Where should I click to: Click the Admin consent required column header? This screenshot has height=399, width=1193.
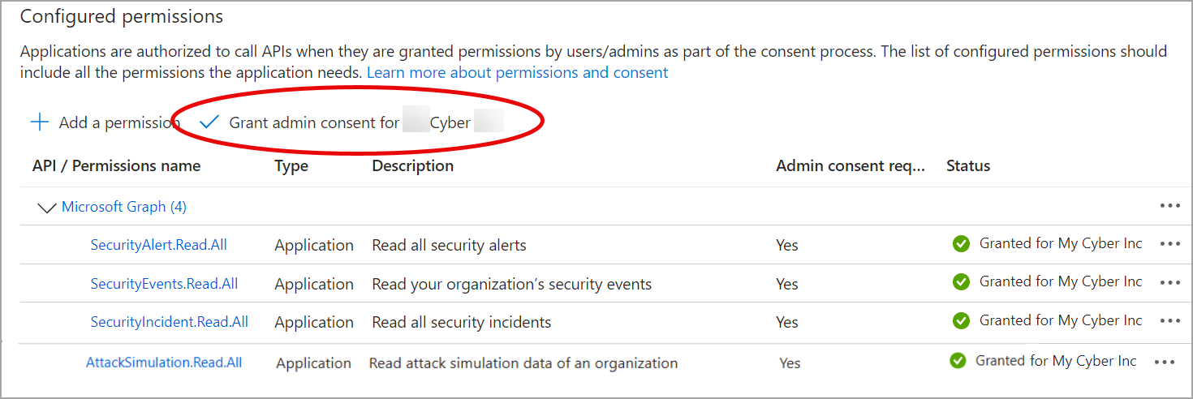850,165
